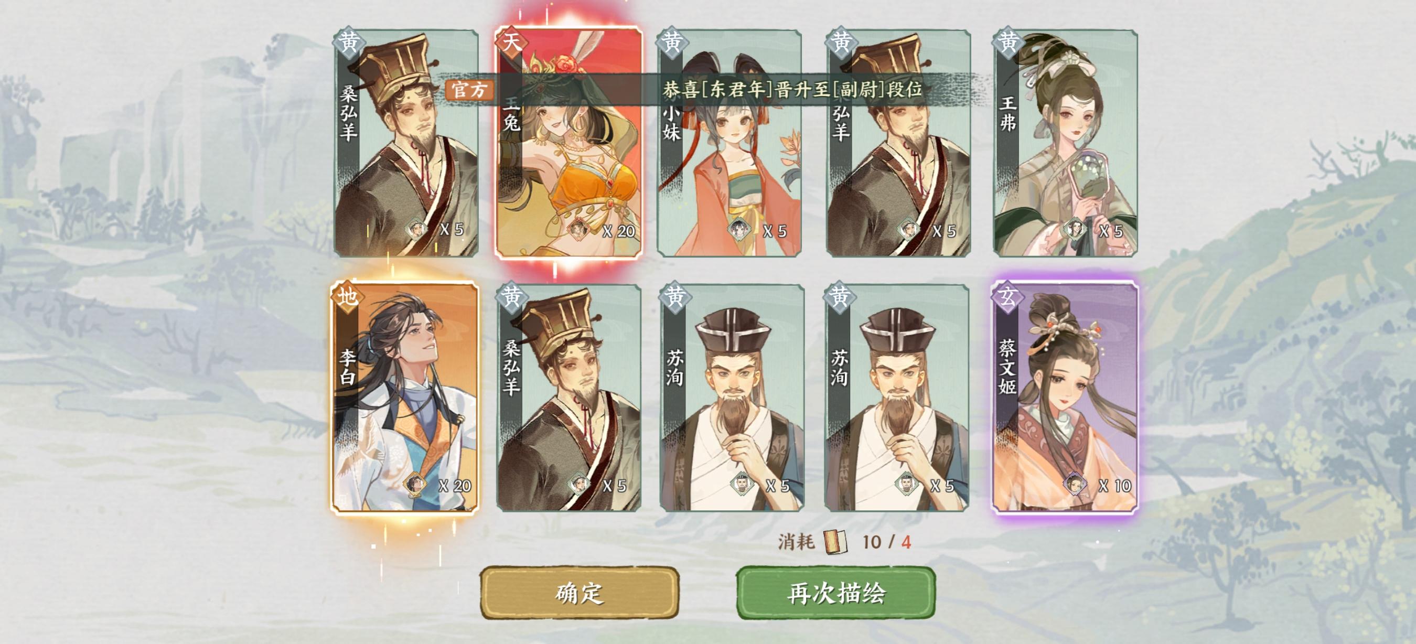
Task: Select the first 桑弘羊 card in top row
Action: point(406,143)
